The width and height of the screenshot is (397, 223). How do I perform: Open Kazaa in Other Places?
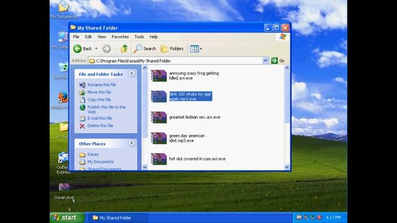point(93,154)
